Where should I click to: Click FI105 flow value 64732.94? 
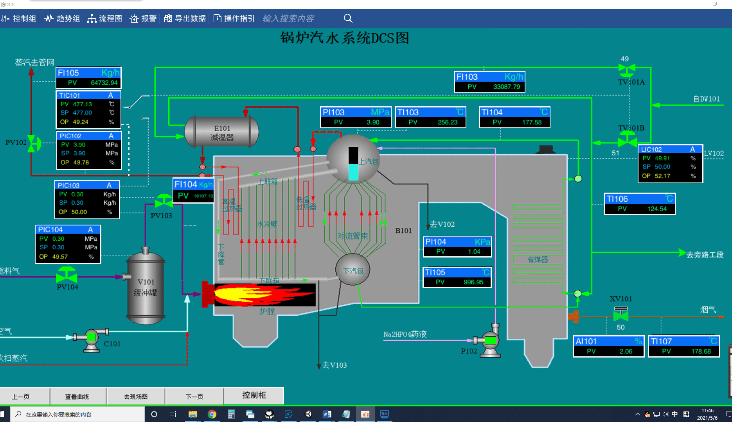point(104,83)
